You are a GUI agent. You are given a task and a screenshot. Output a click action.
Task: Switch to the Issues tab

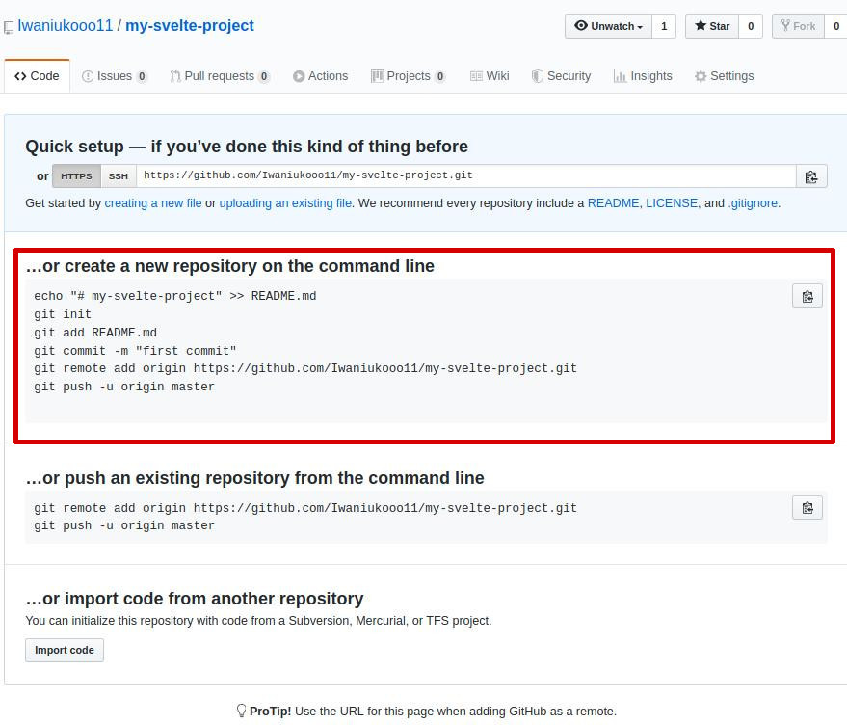click(x=114, y=75)
